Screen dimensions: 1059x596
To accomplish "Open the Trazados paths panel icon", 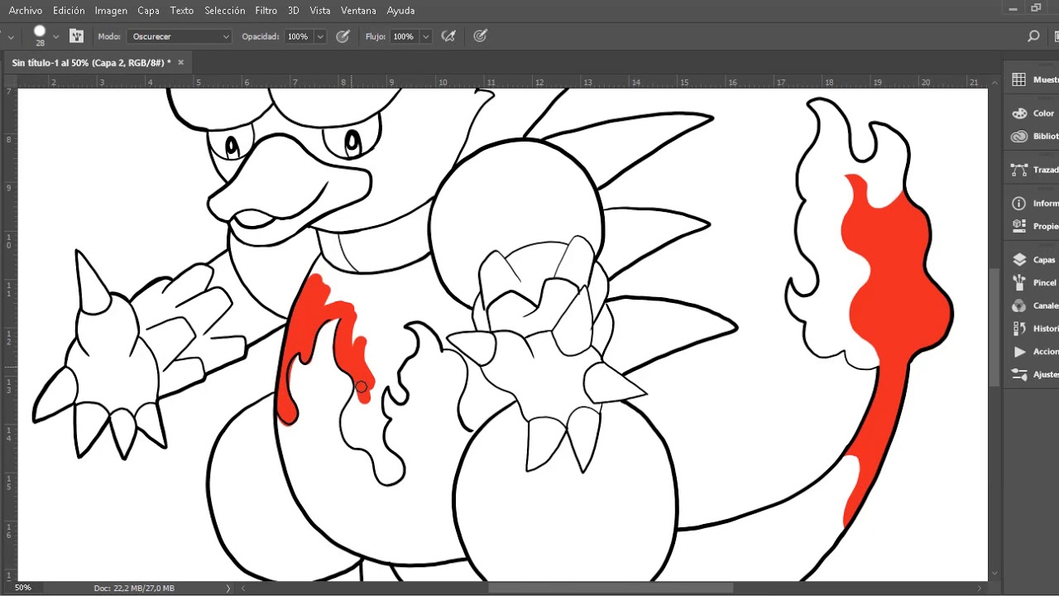I will tap(1019, 170).
